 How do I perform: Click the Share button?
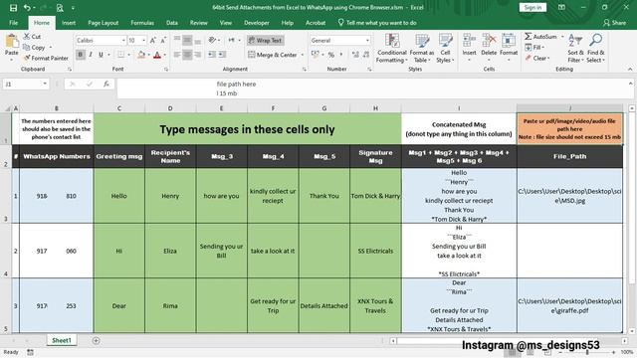tap(614, 23)
